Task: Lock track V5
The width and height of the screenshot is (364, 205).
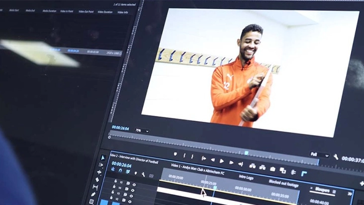Action: pyautogui.click(x=115, y=181)
